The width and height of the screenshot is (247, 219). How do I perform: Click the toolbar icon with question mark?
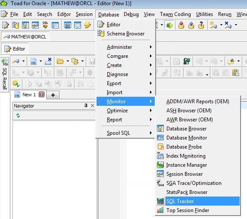(201, 25)
